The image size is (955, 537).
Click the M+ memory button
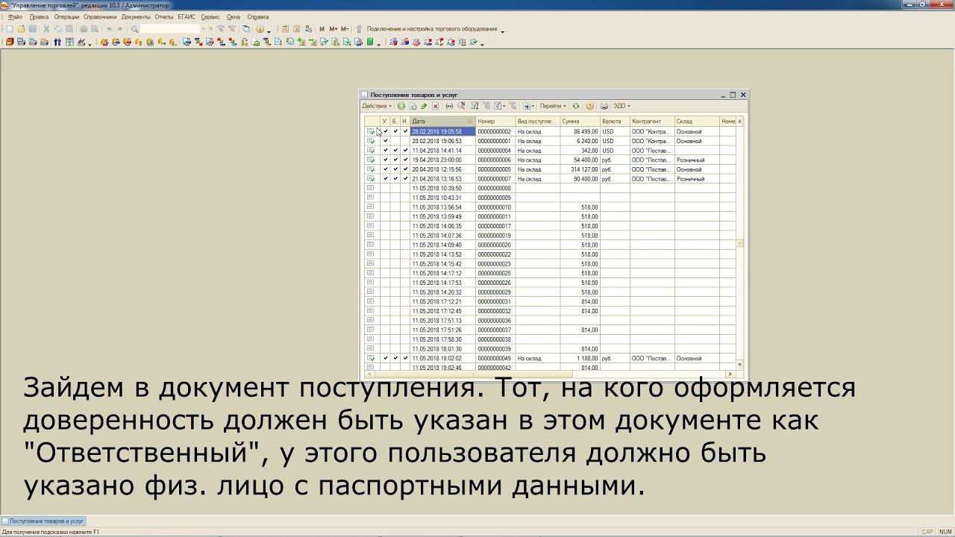(x=333, y=29)
